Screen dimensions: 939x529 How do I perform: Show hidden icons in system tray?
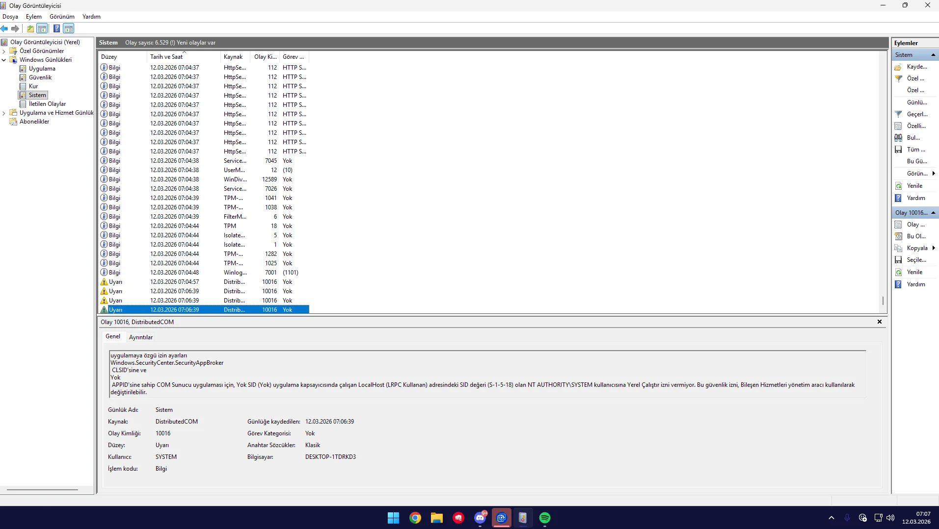(831, 518)
